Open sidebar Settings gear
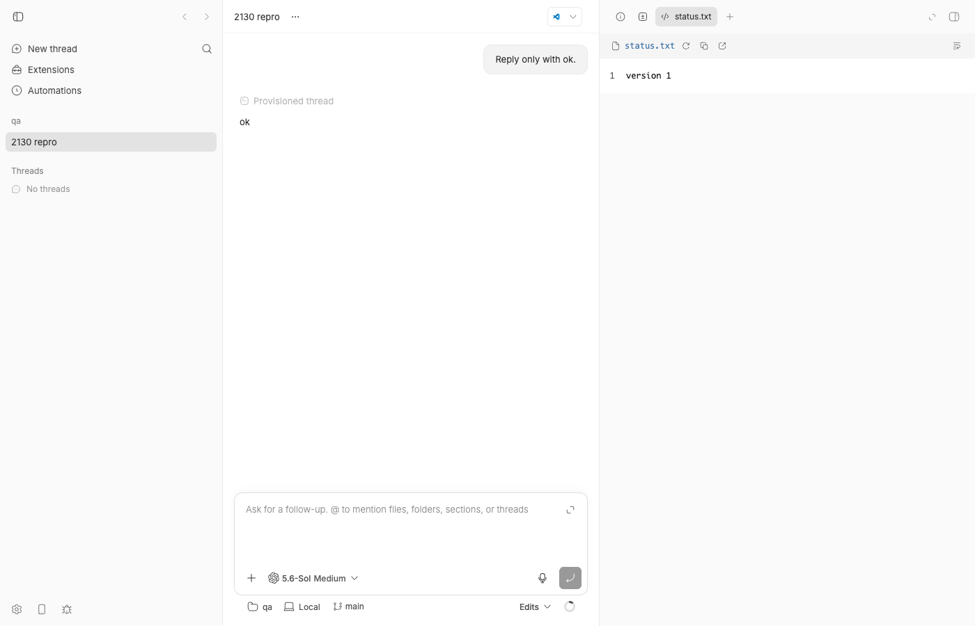This screenshot has width=975, height=626. pos(17,609)
